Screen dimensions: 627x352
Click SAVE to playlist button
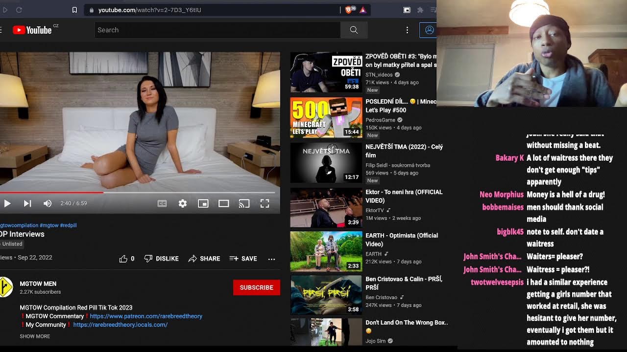(243, 259)
